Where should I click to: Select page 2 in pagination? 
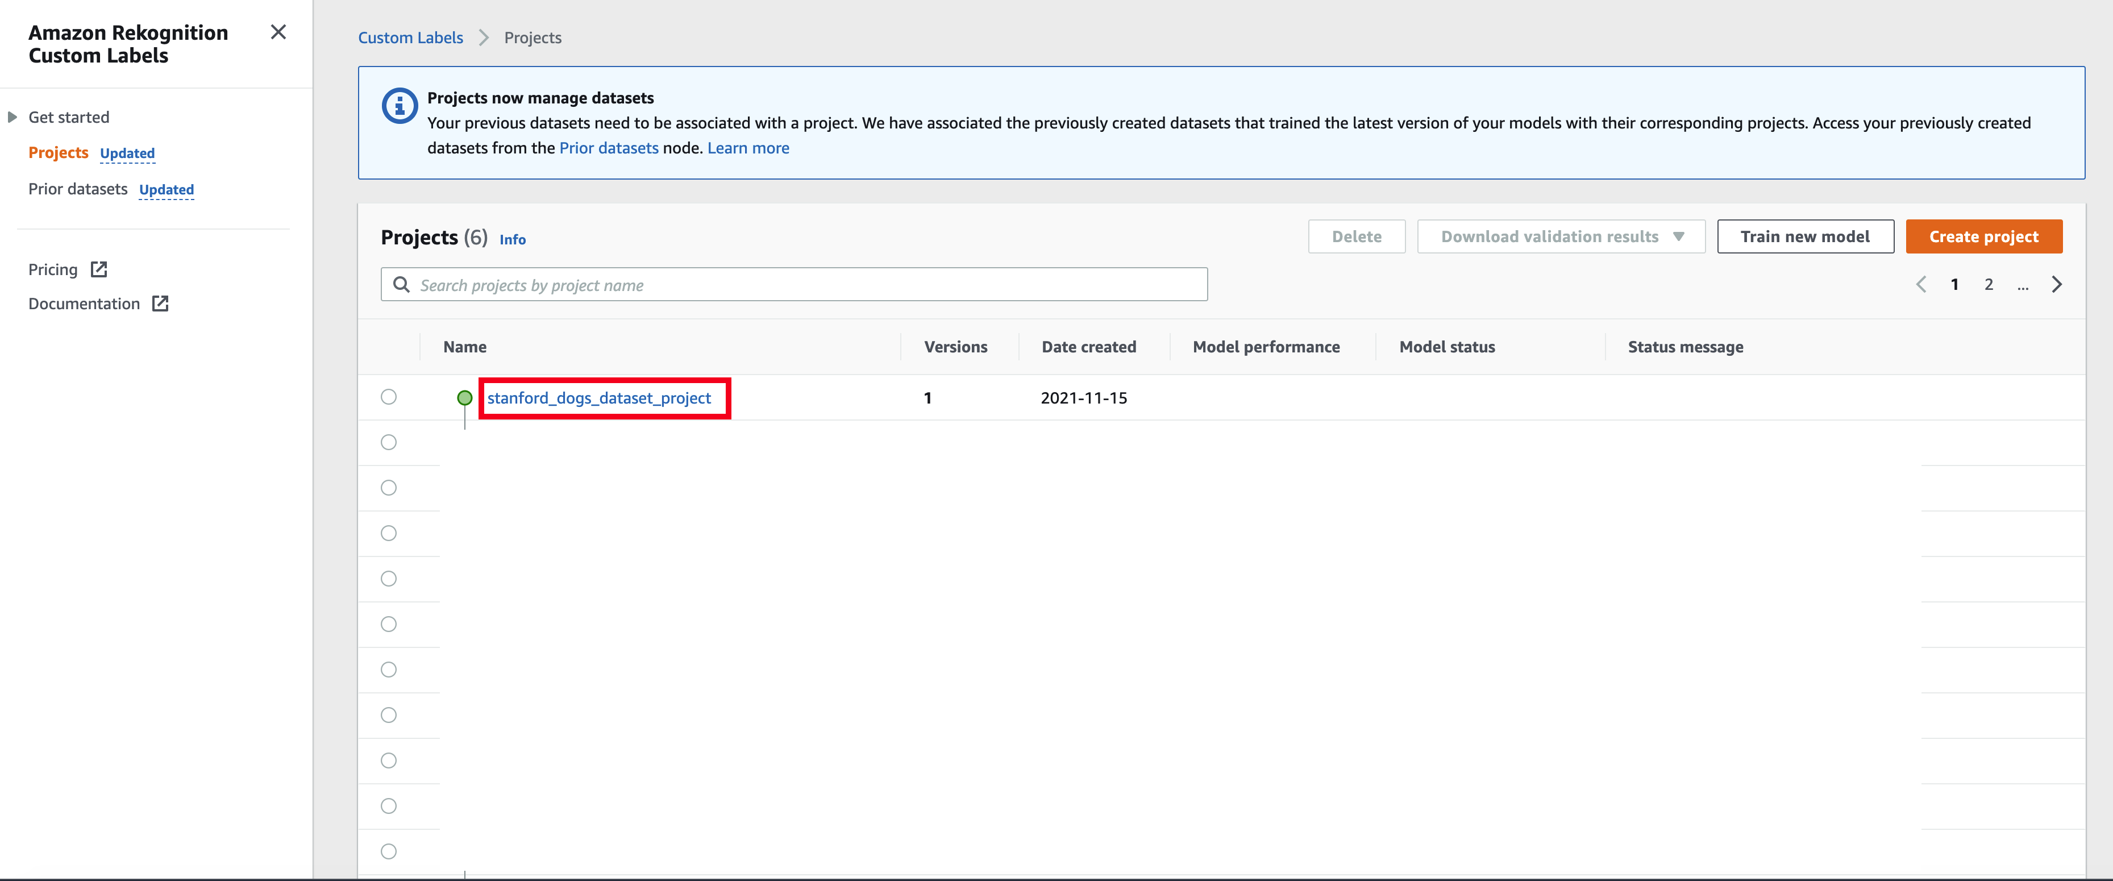point(1989,285)
